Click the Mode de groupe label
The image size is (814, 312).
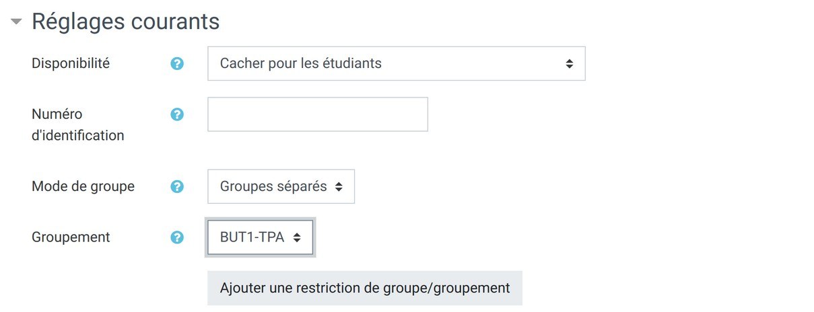(83, 186)
